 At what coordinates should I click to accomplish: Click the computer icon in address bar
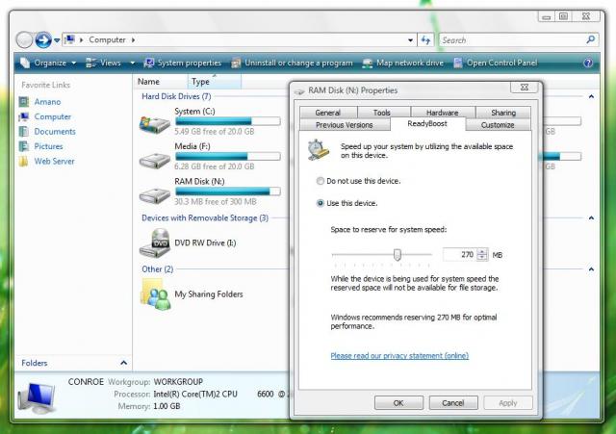pos(70,39)
